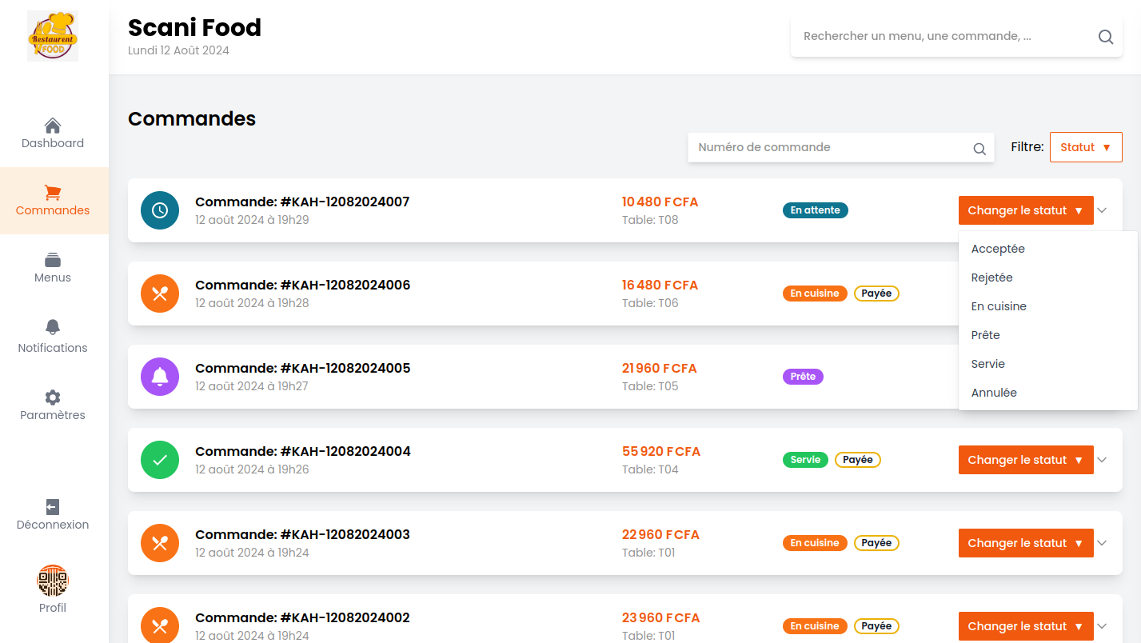Screen dimensions: 1141x643
Task: Click the Table: T08 label
Action: click(650, 220)
